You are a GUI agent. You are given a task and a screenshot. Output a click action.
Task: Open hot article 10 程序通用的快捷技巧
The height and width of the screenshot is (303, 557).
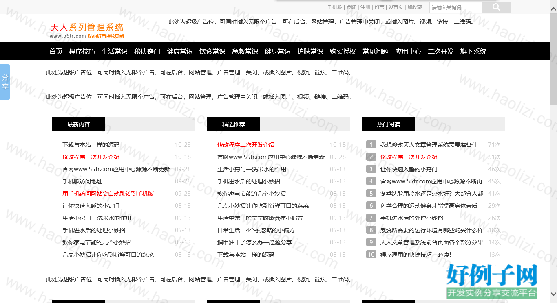[416, 255]
